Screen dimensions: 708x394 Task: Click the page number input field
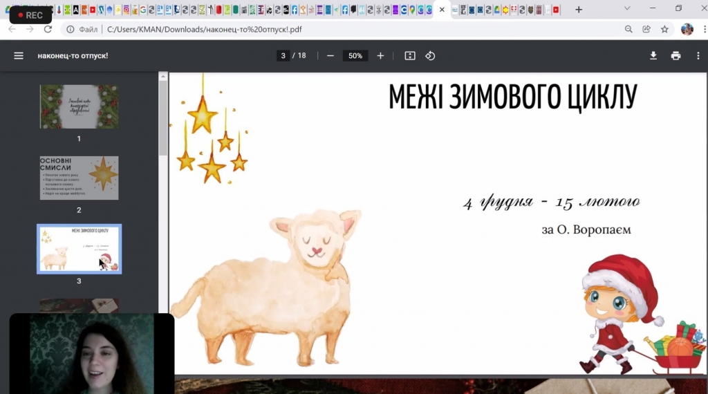(283, 56)
